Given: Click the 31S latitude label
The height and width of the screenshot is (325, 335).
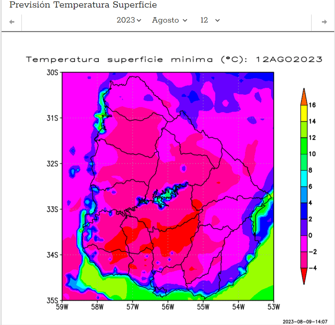Looking at the screenshot, I should 52,118.
